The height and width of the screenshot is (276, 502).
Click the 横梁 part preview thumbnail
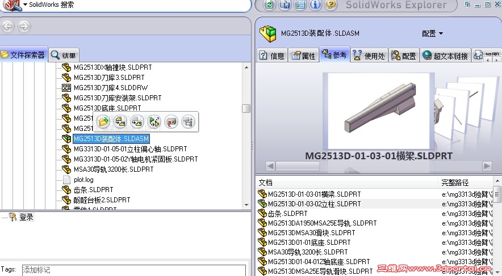point(378,111)
